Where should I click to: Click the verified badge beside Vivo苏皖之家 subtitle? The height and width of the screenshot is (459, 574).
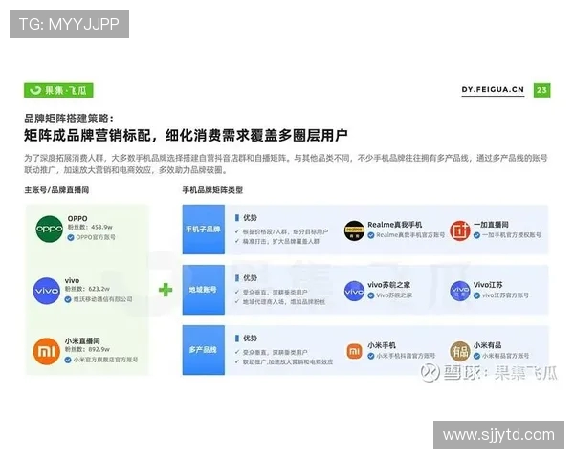371,295
